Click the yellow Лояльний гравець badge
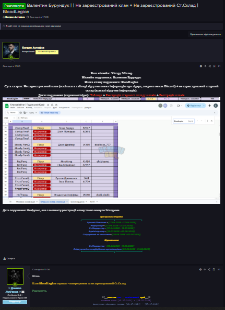This screenshot has height=310, width=225. click(47, 52)
